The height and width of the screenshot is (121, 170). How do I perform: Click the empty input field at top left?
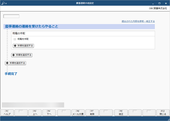11,16
